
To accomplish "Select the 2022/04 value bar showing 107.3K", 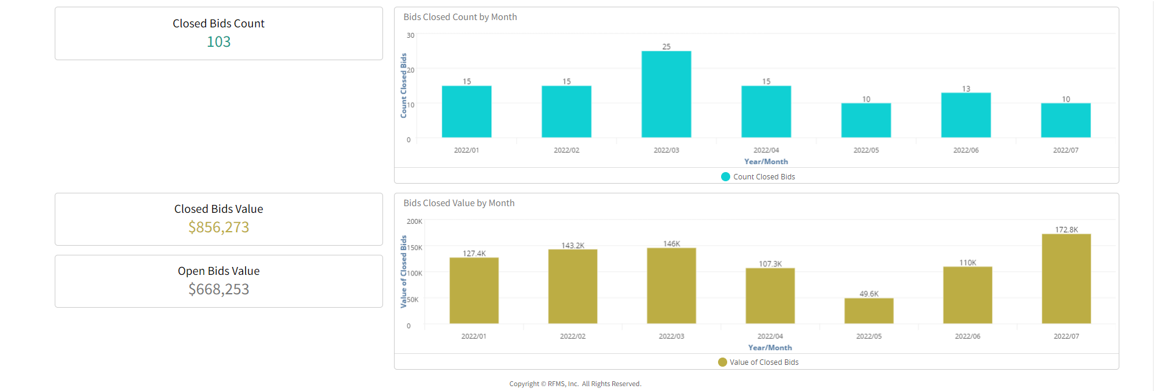I will pos(770,296).
